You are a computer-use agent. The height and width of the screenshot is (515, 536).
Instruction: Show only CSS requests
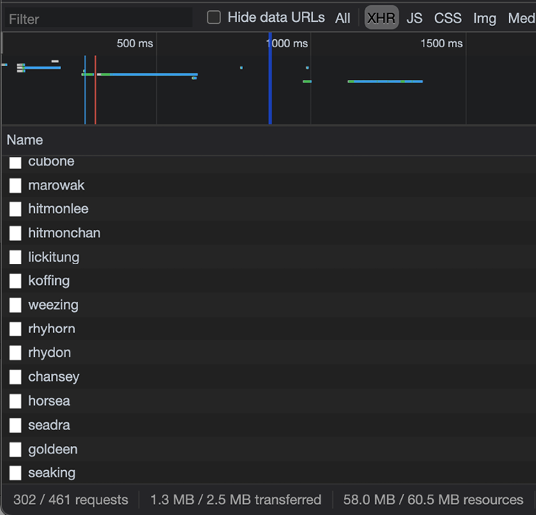[448, 18]
